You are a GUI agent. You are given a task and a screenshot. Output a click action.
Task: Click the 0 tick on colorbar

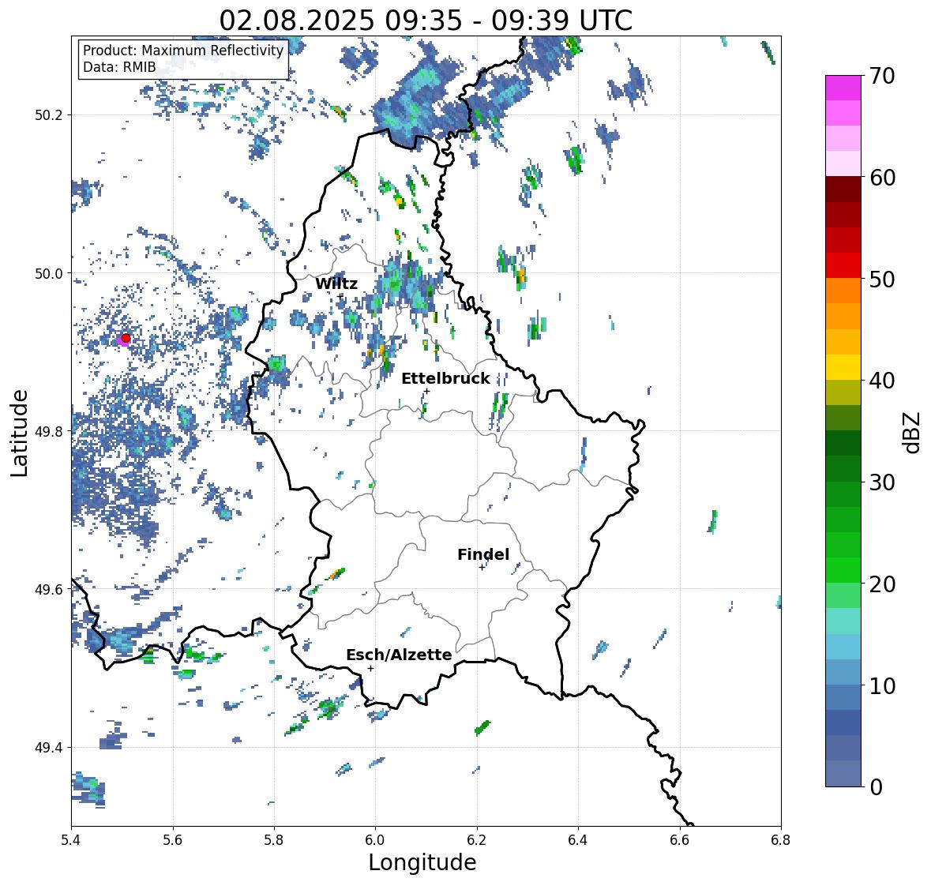[x=876, y=787]
